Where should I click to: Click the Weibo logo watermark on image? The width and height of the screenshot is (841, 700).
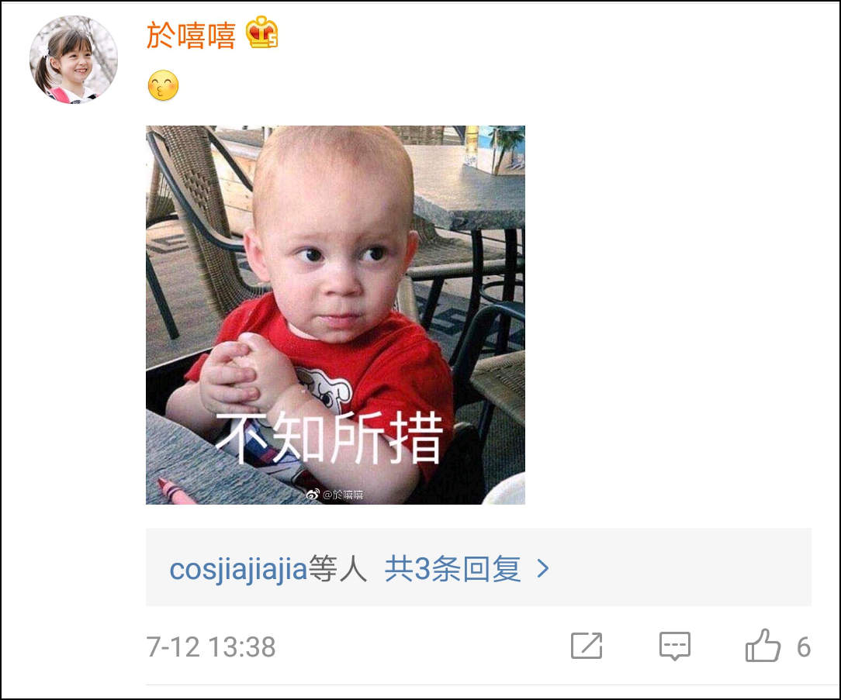[x=313, y=495]
